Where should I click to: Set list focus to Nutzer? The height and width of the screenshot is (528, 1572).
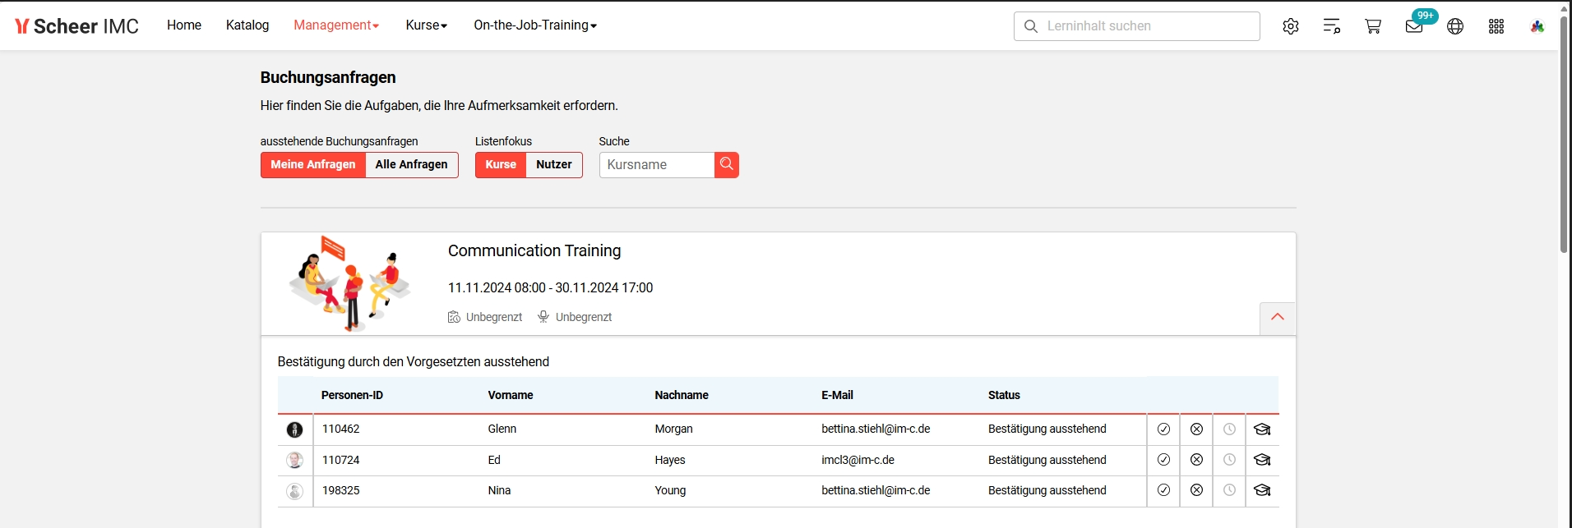tap(554, 165)
